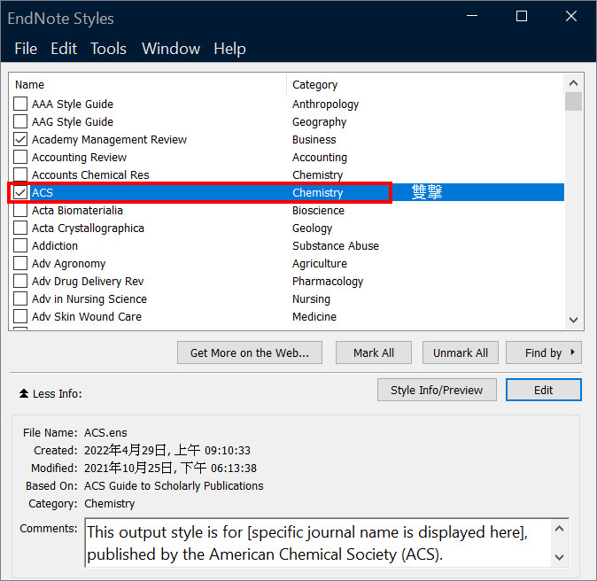Viewport: 597px width, 581px height.
Task: Click the Style Info/Preview button
Action: pos(437,390)
